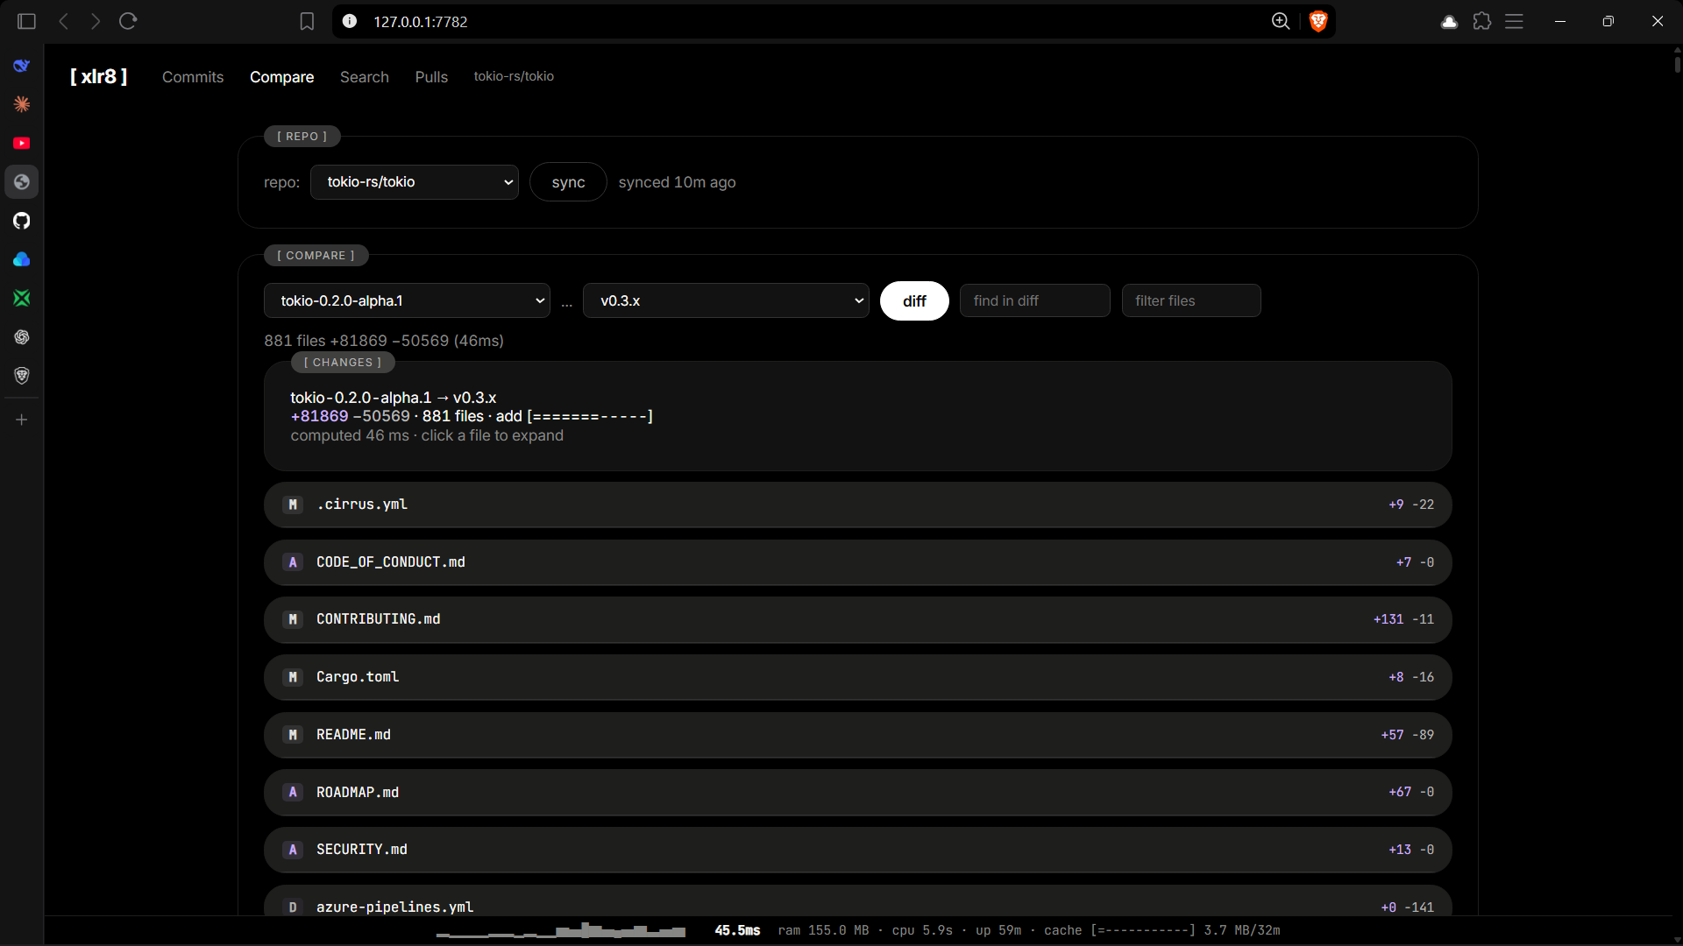Toggle the browser sidebar panel icon

pyautogui.click(x=26, y=21)
